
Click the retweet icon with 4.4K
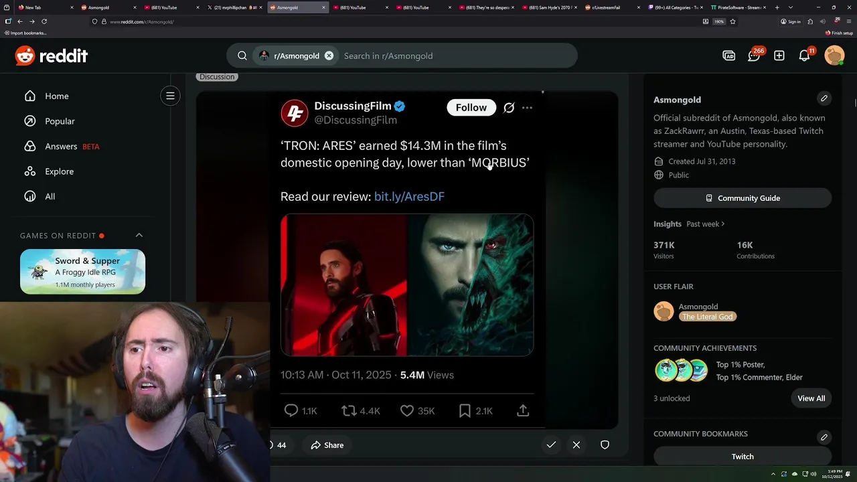349,410
